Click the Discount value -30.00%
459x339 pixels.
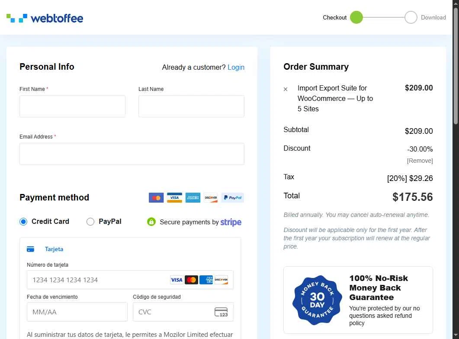[x=420, y=149]
